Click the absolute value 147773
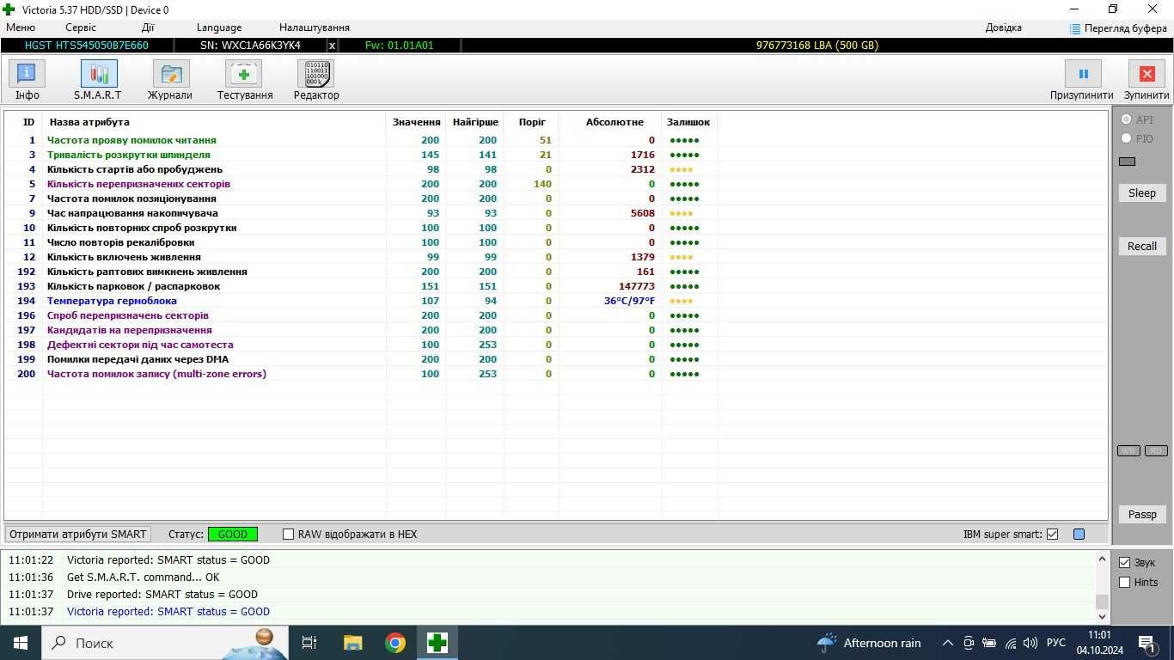The image size is (1174, 660). click(637, 286)
